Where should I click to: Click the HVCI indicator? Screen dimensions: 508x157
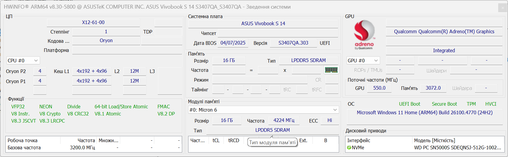[491, 104]
